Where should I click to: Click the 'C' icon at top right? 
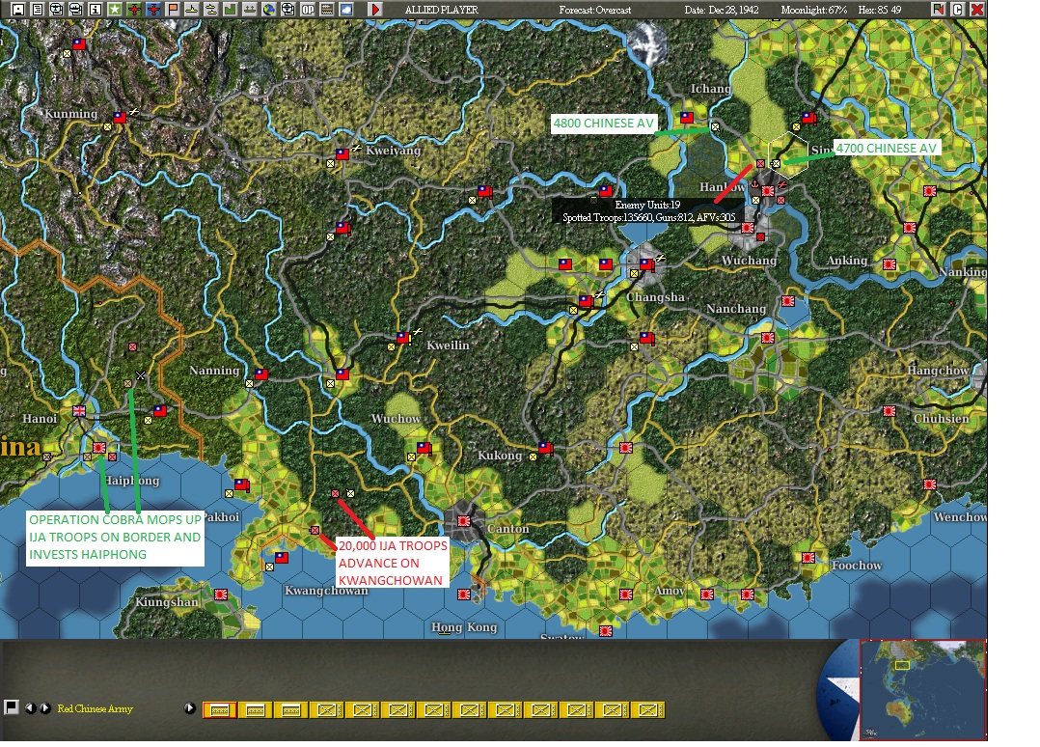point(957,10)
